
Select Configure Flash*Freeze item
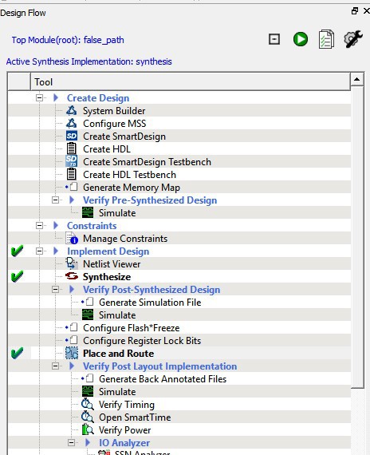click(x=131, y=328)
